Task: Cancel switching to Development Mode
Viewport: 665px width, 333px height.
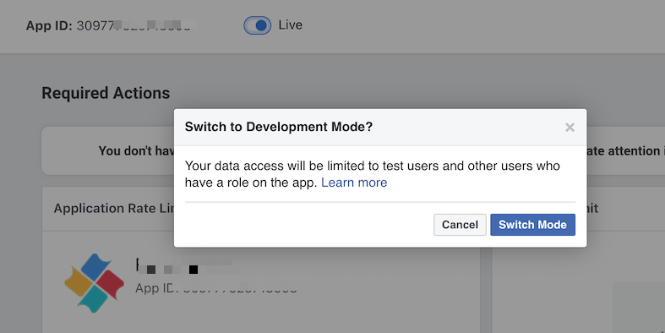Action: click(460, 225)
